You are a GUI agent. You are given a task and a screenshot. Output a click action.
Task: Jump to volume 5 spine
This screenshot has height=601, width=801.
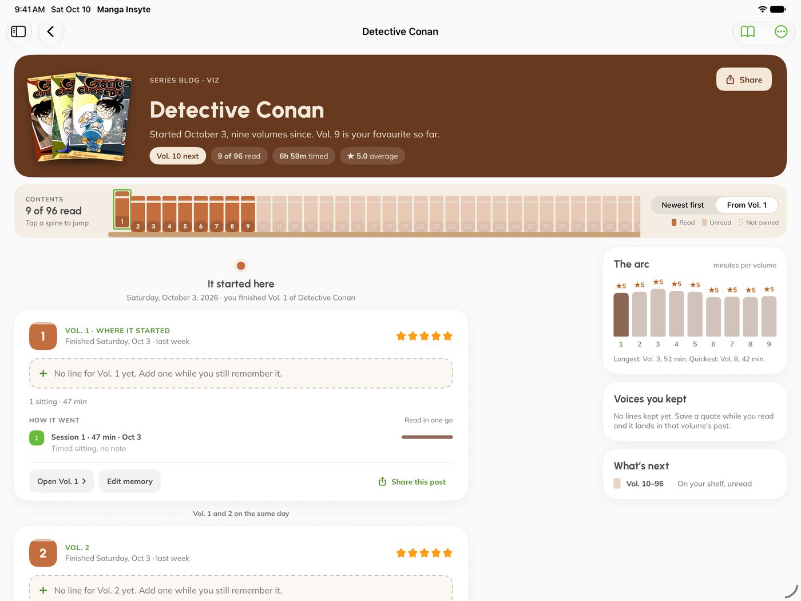tap(185, 213)
